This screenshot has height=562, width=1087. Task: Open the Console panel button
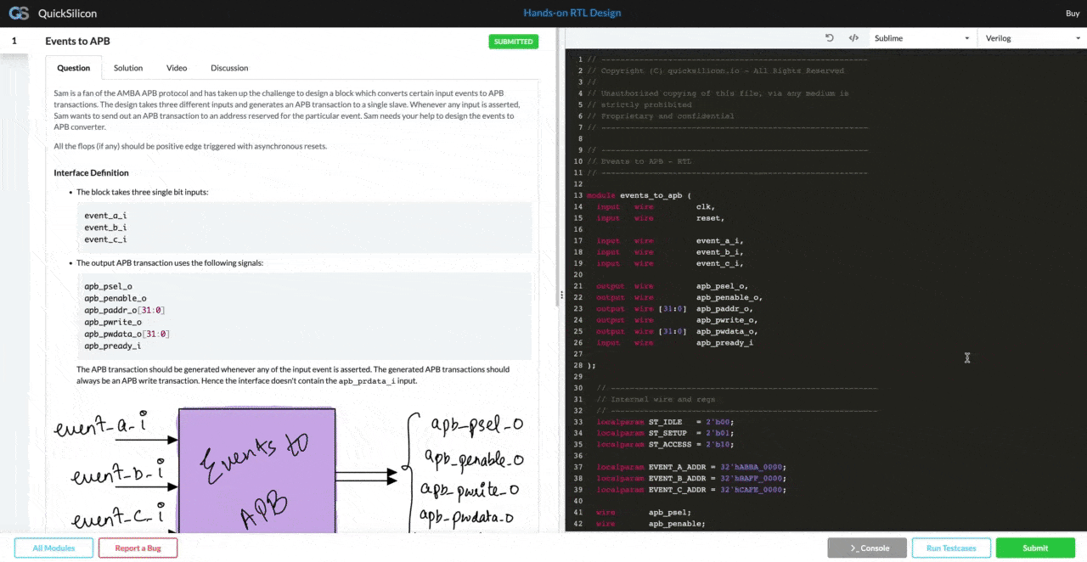(x=867, y=548)
